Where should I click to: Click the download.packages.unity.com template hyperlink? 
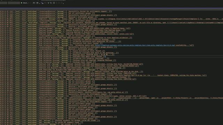click(x=135, y=45)
